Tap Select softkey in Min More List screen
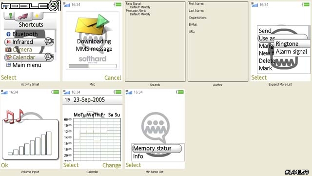The image size is (312, 176). click(133, 165)
